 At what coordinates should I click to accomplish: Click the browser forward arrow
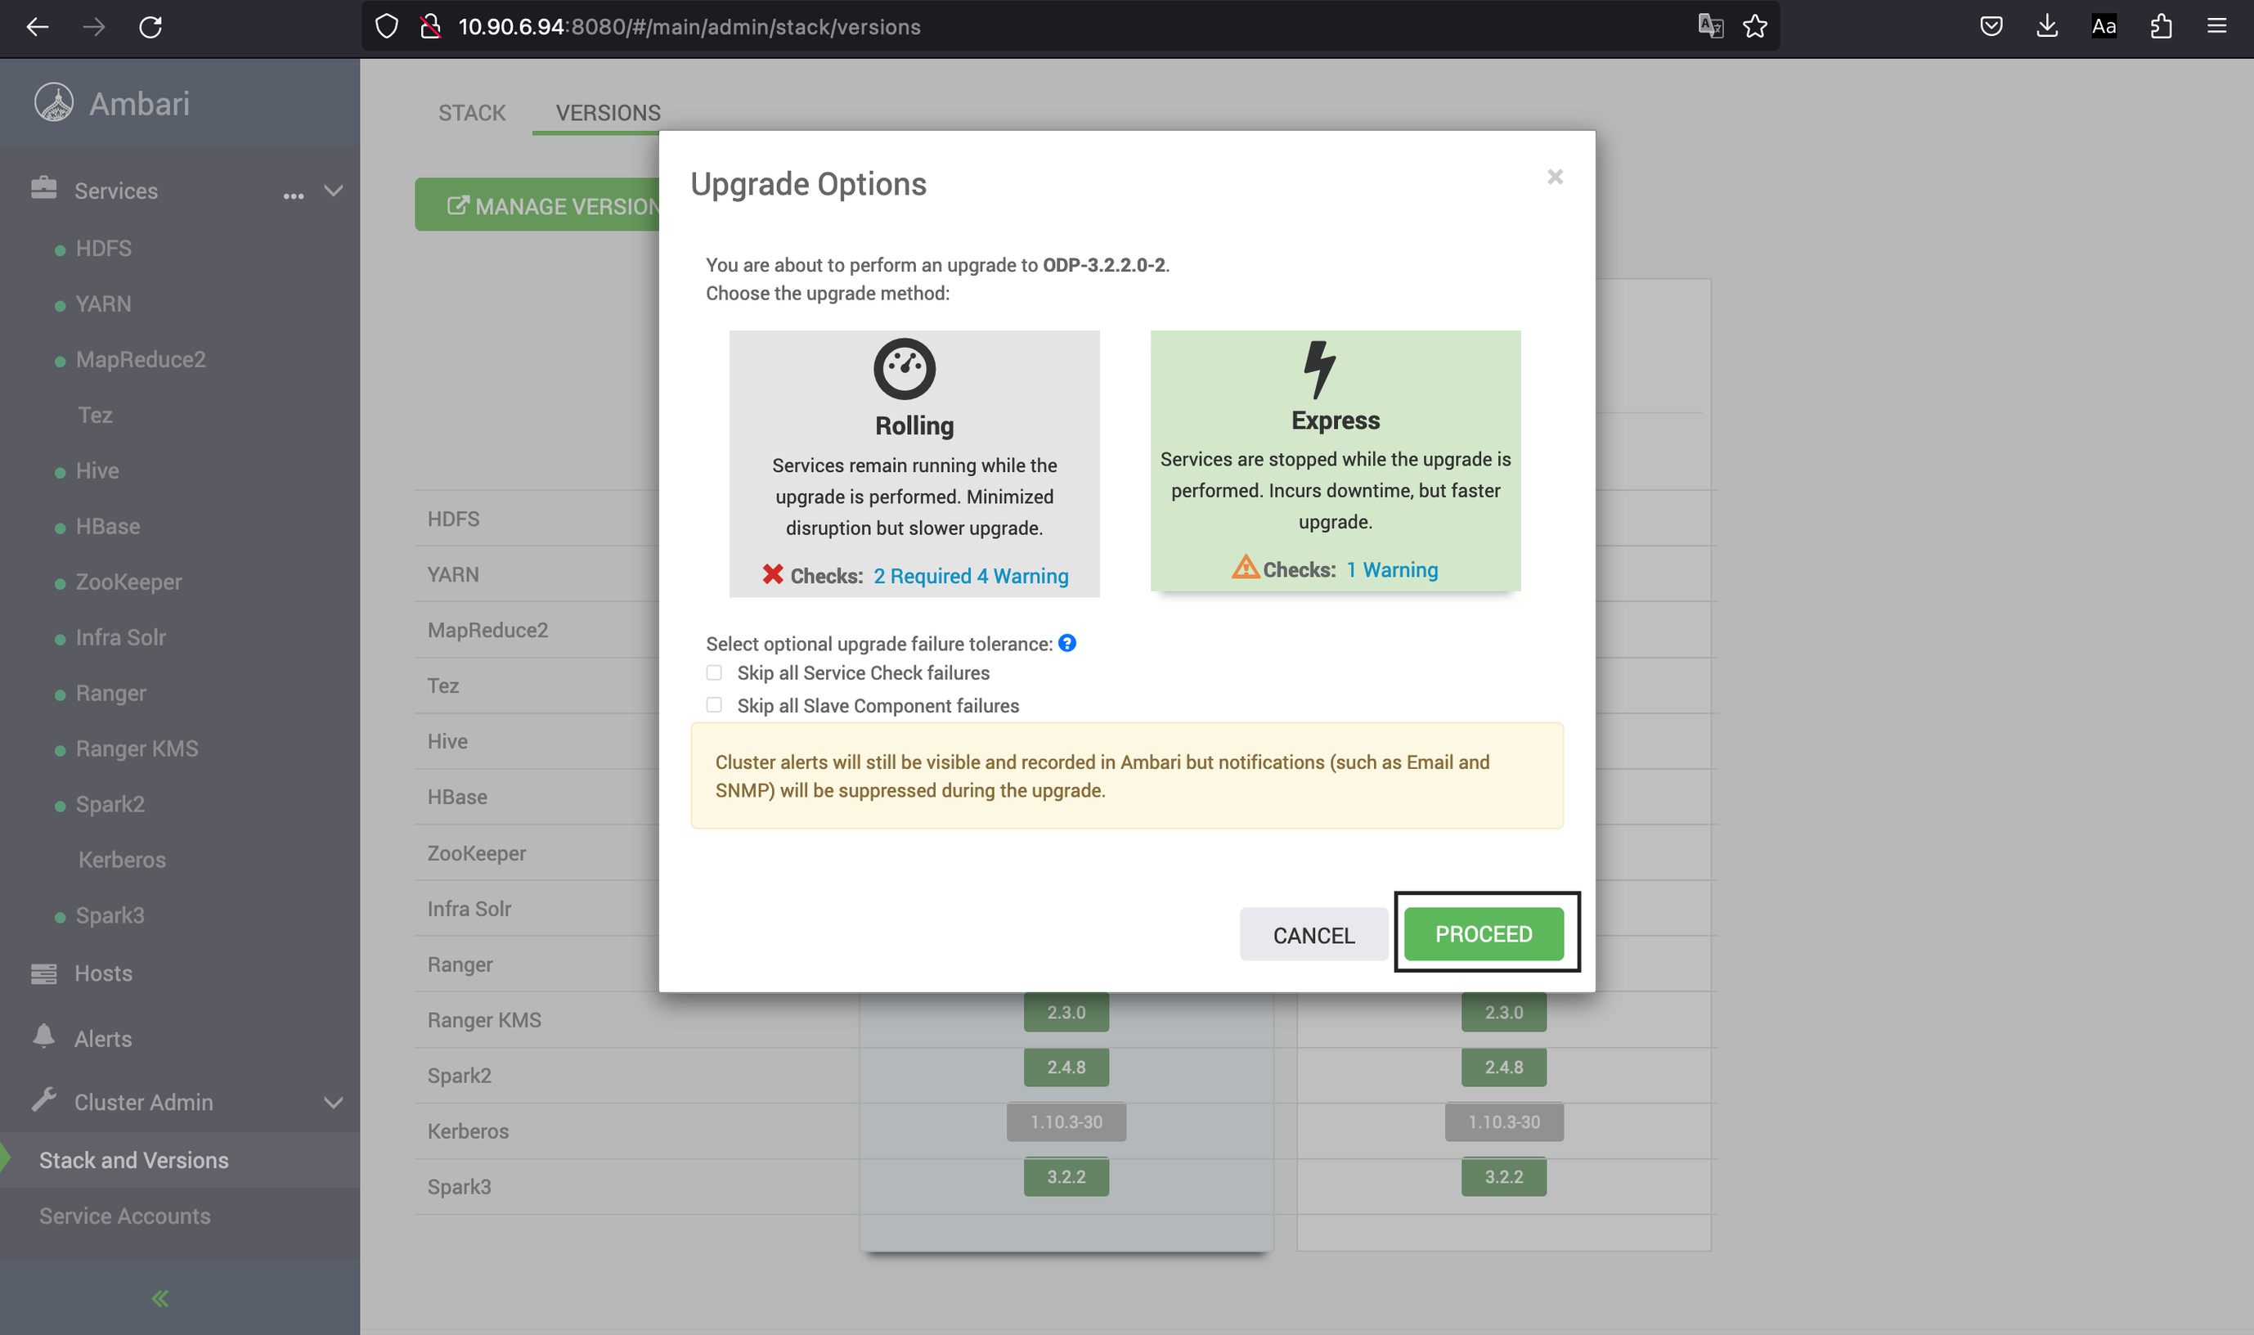[93, 27]
